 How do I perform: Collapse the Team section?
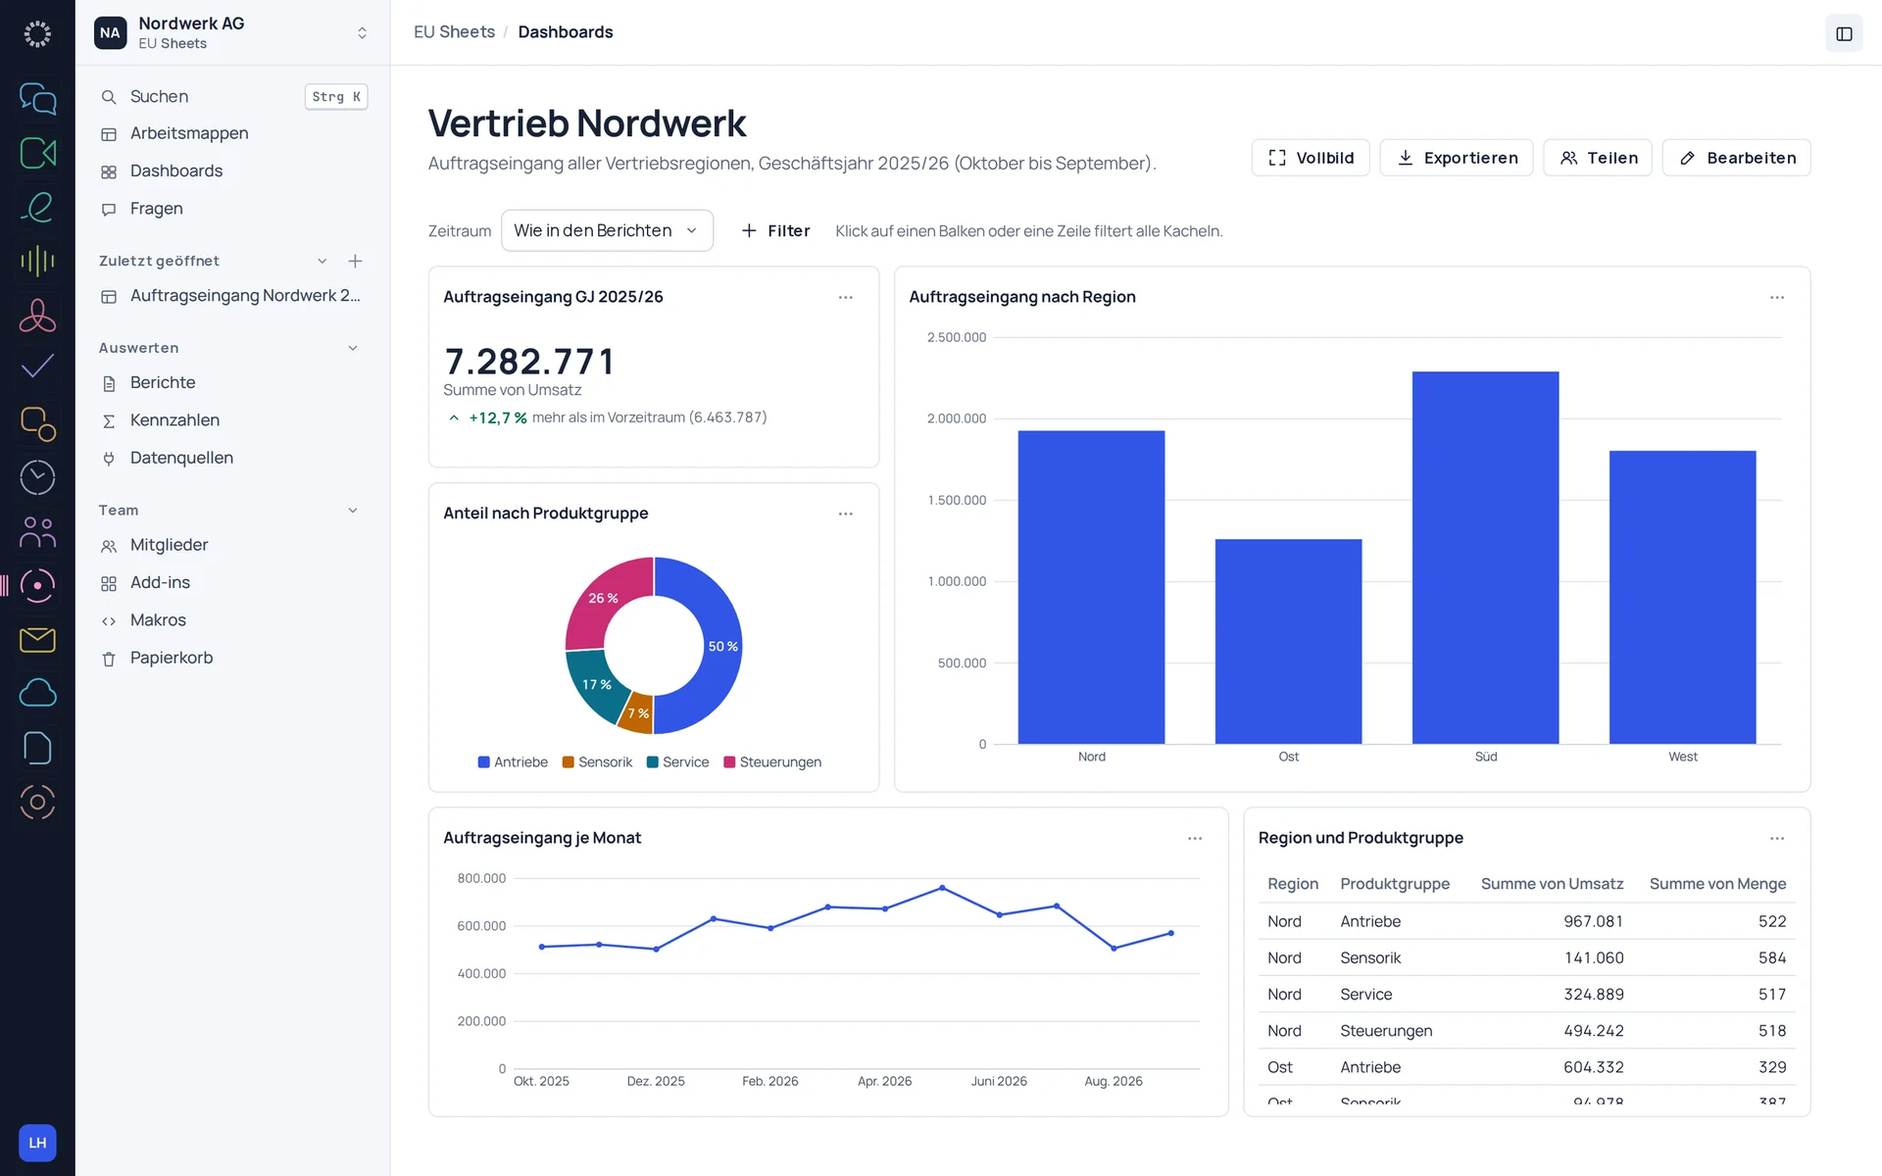(353, 511)
